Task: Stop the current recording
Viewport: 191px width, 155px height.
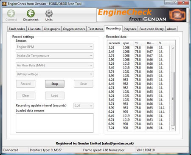Action: [55, 84]
